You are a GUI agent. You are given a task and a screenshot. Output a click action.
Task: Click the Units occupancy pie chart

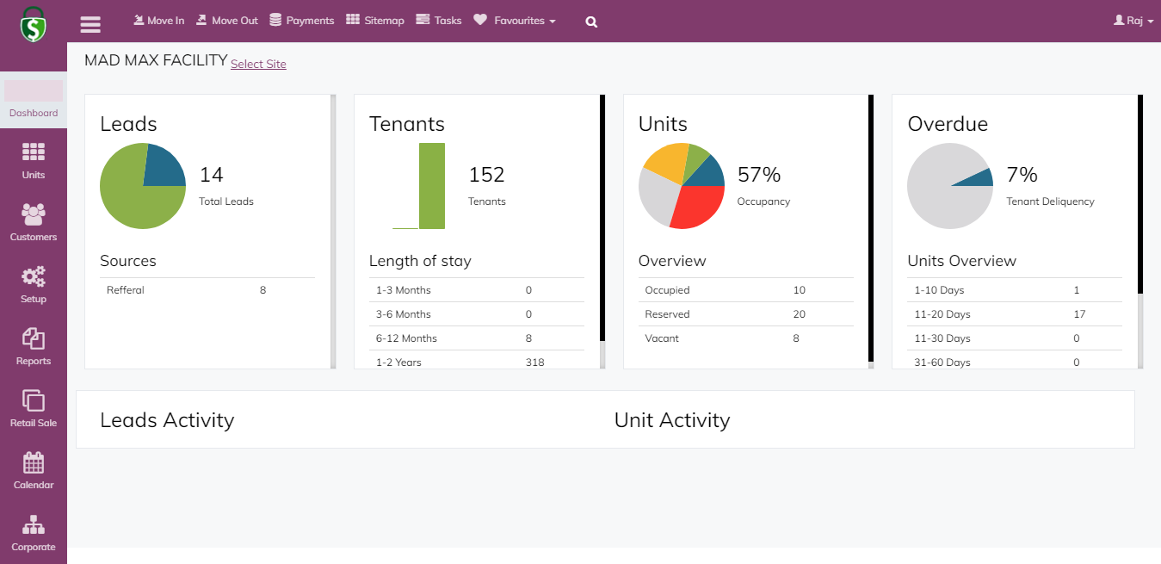pos(682,186)
